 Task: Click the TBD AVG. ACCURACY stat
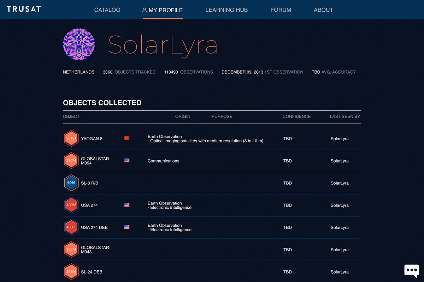[x=334, y=72]
